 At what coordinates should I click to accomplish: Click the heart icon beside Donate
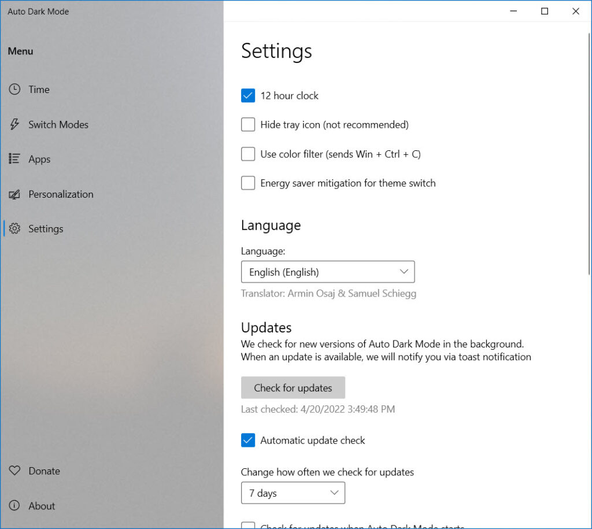point(14,471)
